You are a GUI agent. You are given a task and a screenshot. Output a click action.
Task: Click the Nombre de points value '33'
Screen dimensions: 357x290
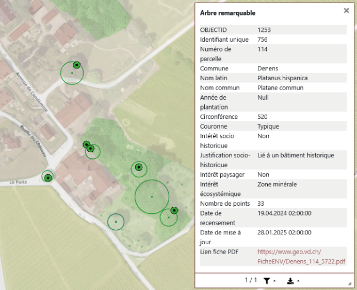coord(261,204)
